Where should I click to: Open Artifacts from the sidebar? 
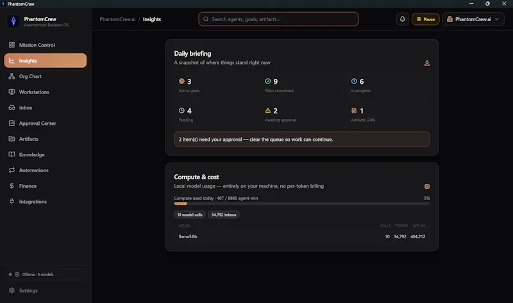[x=45, y=139]
